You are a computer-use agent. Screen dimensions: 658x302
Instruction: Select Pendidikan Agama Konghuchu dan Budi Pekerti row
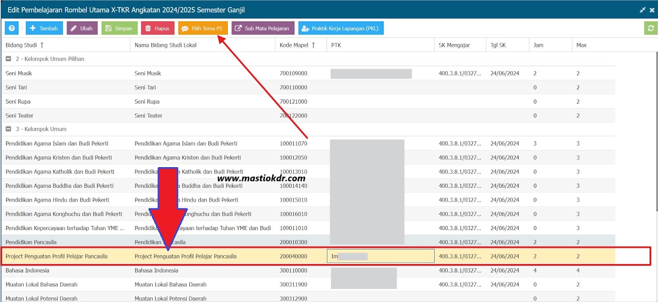[308, 214]
